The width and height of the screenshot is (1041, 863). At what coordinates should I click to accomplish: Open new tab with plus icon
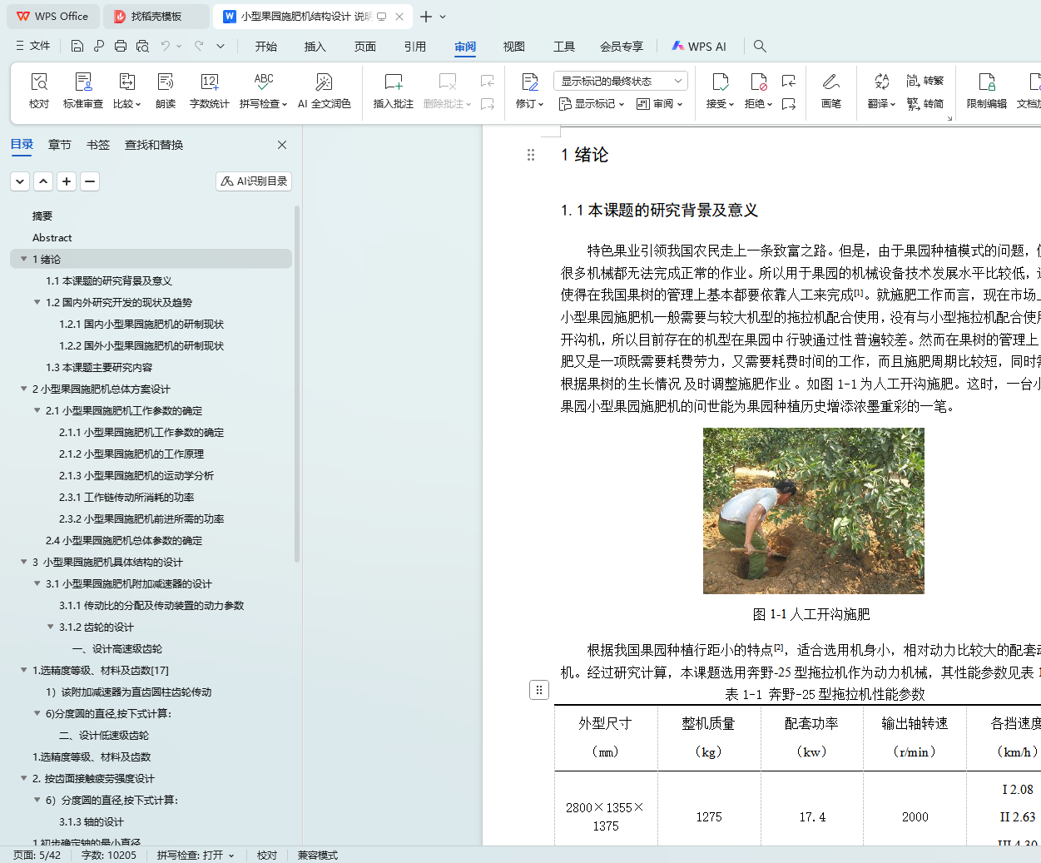tap(425, 17)
